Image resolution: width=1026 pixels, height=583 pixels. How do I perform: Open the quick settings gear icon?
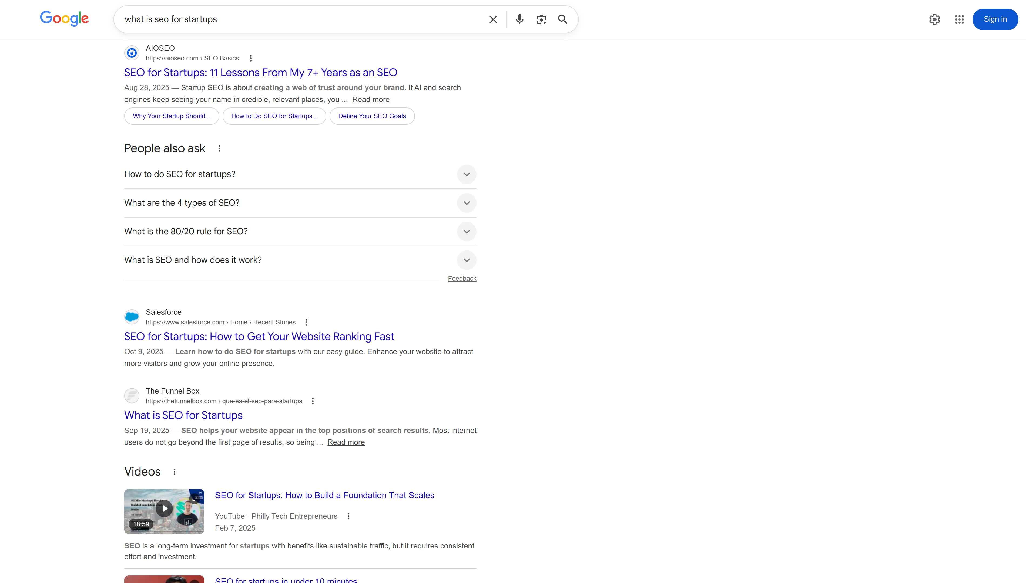click(934, 19)
